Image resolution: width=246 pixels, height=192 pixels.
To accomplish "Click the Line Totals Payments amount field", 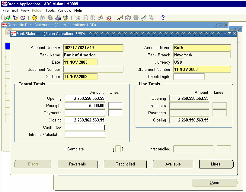I will tap(189, 113).
